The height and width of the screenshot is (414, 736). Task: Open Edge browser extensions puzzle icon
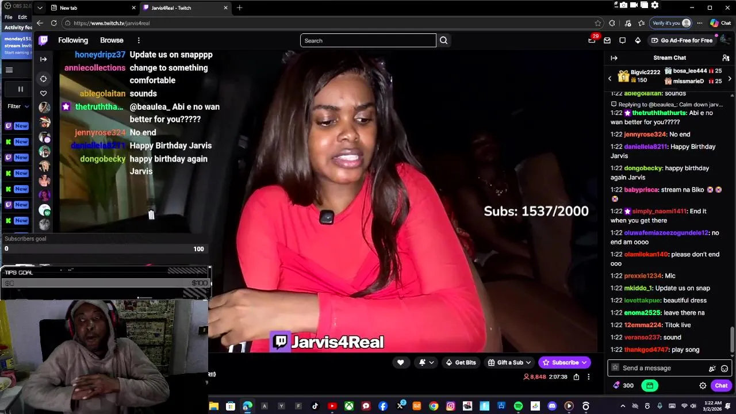(612, 23)
